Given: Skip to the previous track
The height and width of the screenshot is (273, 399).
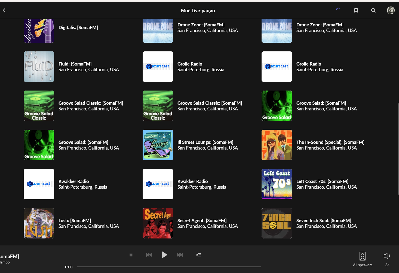Looking at the screenshot, I should (149, 255).
